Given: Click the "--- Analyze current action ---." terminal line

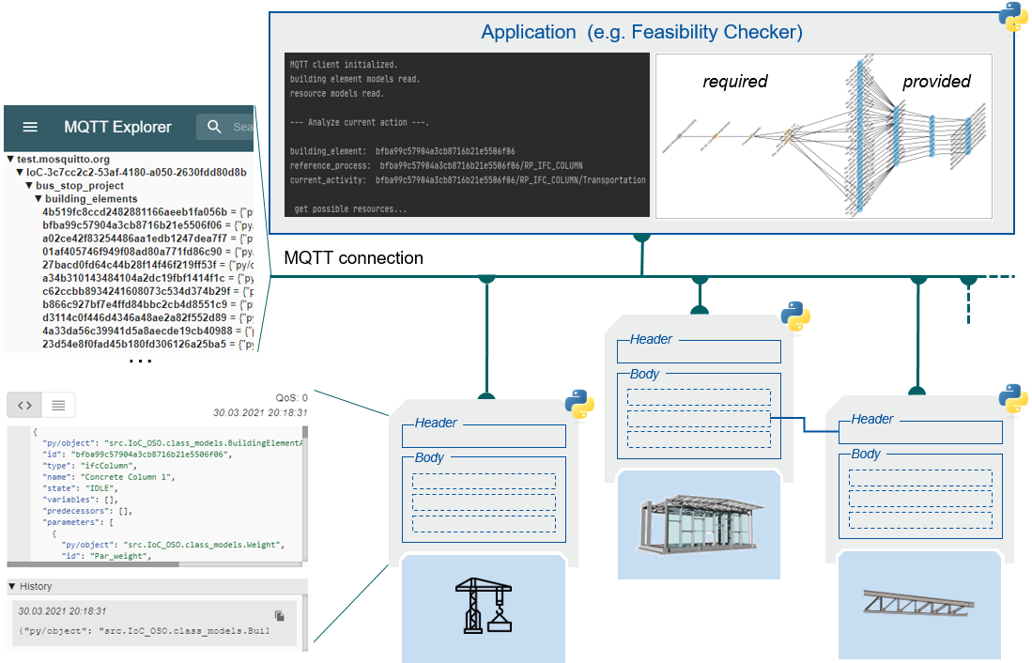Looking at the screenshot, I should click(x=360, y=122).
